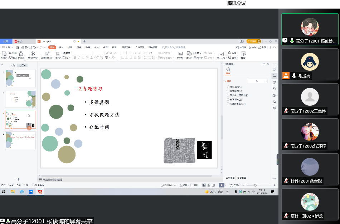Open the fill type dropdown showing 无
This screenshot has width=340, height=224.
(x=258, y=81)
